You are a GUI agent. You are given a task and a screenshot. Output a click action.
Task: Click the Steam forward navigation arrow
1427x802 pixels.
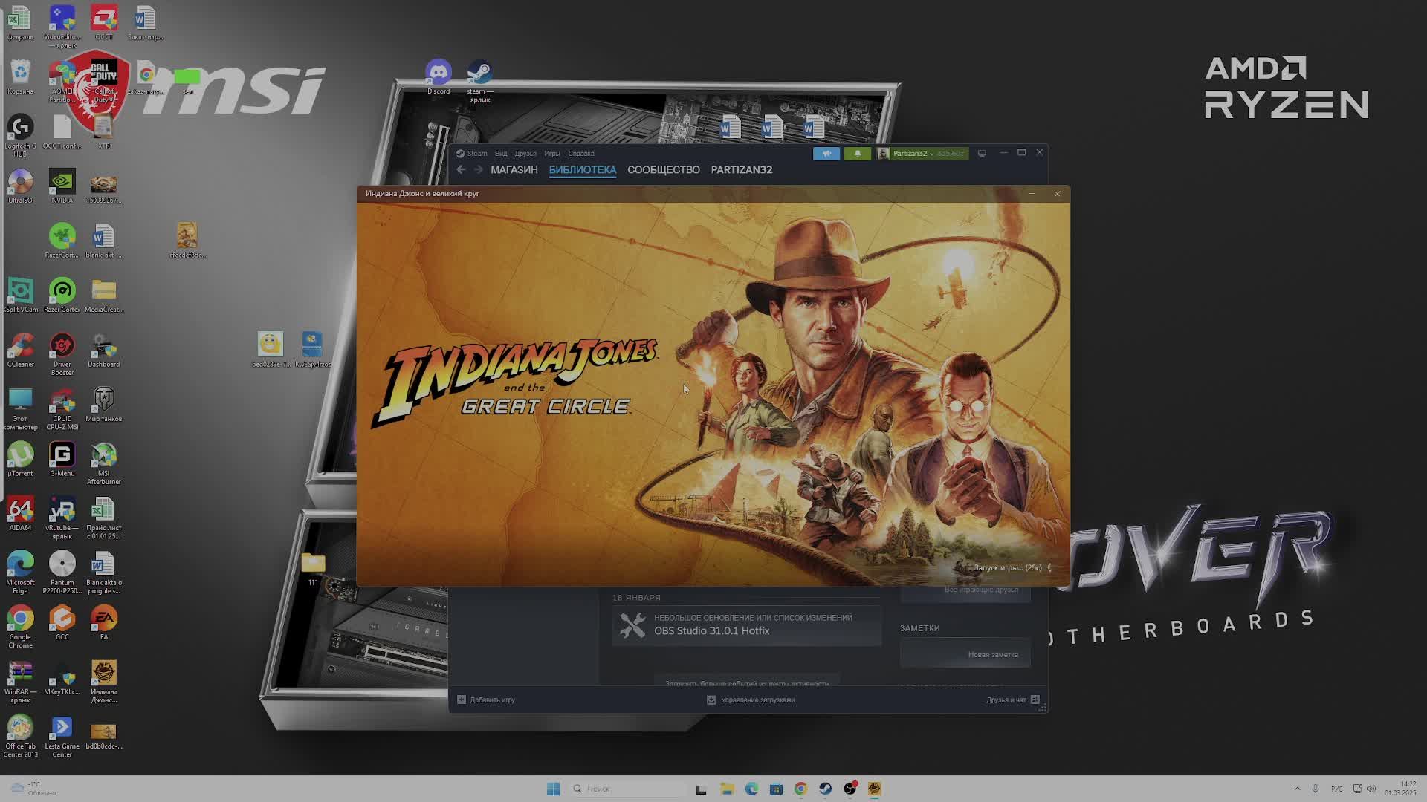(478, 170)
